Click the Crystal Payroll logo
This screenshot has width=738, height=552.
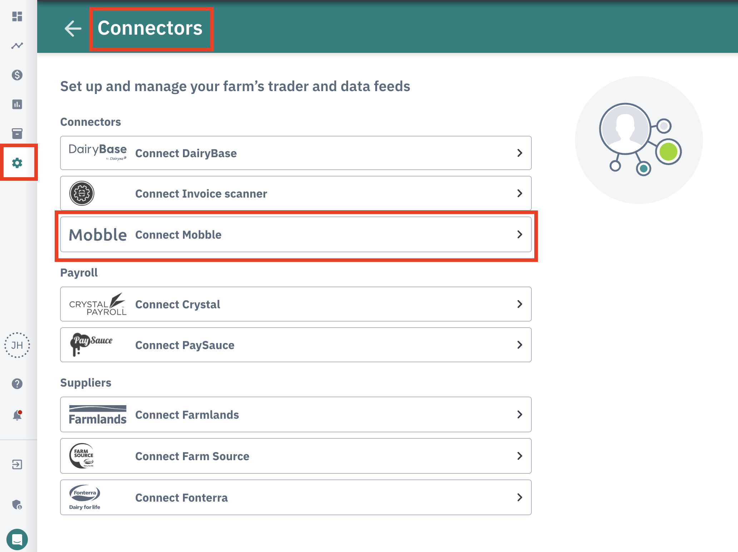(98, 304)
